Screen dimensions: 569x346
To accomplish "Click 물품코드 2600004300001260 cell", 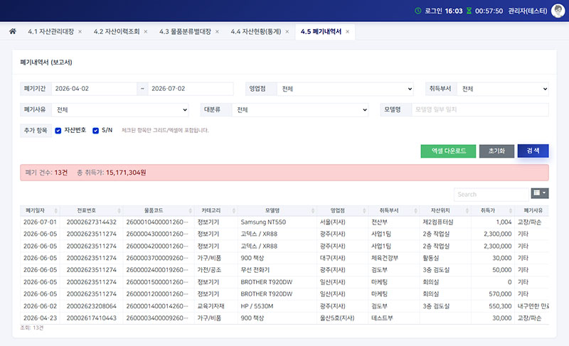I will (x=157, y=234).
